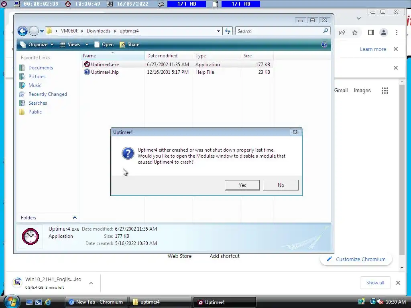
Task: Sort by Date modified column header
Action: [169, 55]
